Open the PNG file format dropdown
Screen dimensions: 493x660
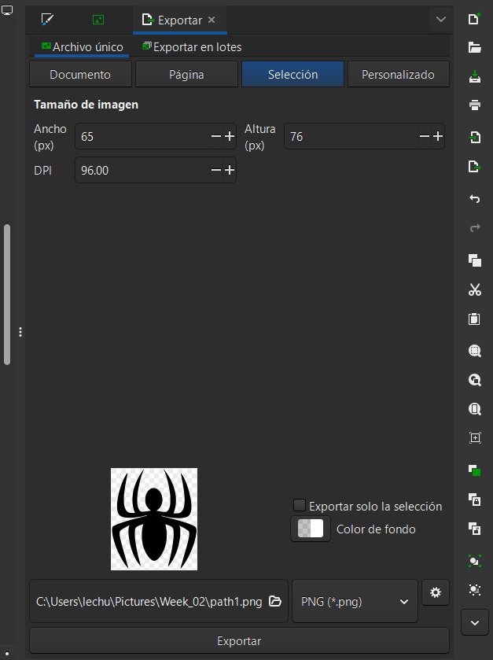355,602
